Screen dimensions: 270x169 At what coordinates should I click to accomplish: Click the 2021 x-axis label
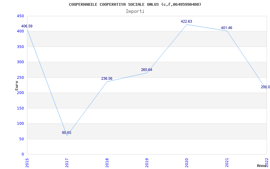227,163
